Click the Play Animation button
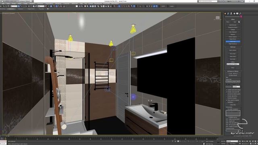The width and height of the screenshot is (258, 145). pyautogui.click(x=245, y=141)
